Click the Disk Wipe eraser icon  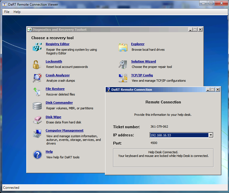point(37,120)
